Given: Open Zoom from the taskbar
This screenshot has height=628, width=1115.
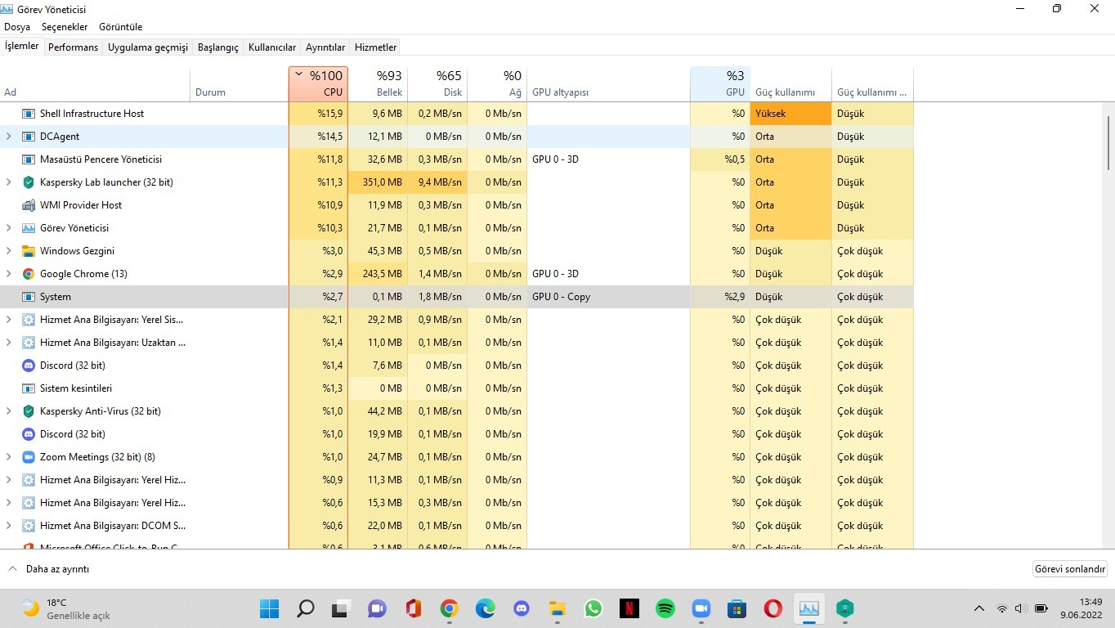Looking at the screenshot, I should coord(701,608).
